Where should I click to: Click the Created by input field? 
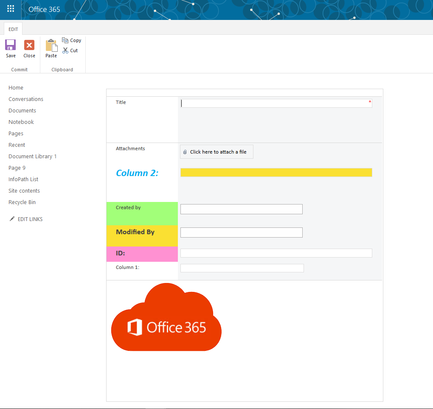click(x=242, y=209)
